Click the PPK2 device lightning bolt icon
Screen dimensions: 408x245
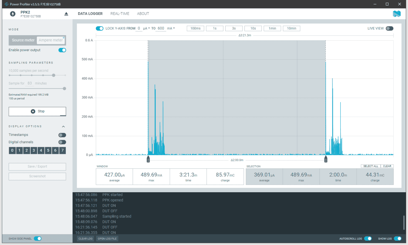pyautogui.click(x=13, y=14)
